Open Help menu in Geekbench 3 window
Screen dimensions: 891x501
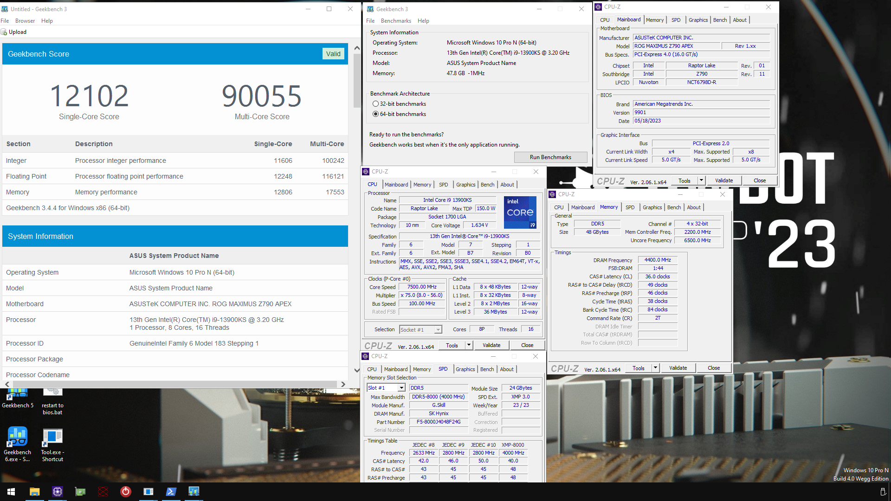pos(423,21)
